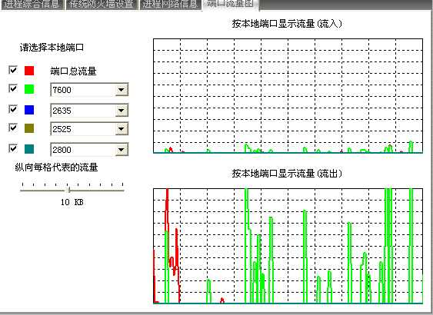Expand the port 2635 dropdown list
Screen dimensions: 433x315
coord(122,111)
